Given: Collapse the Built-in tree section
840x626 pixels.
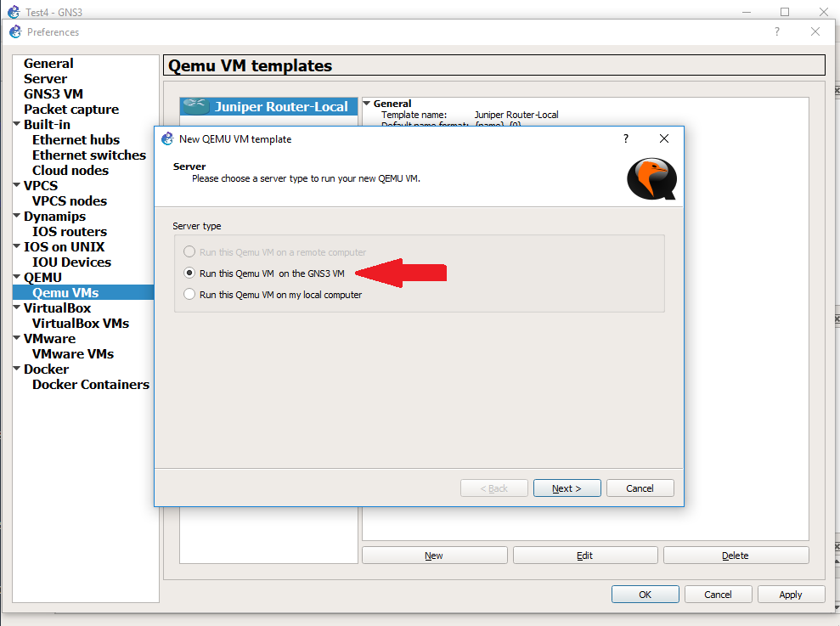Looking at the screenshot, I should (17, 124).
